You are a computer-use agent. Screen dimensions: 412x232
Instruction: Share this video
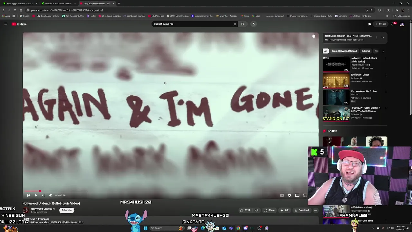point(269,210)
